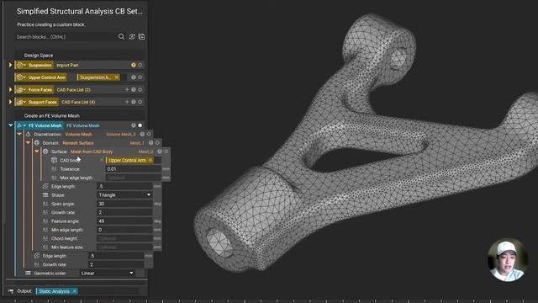Edit the Span angle value 30

124,204
